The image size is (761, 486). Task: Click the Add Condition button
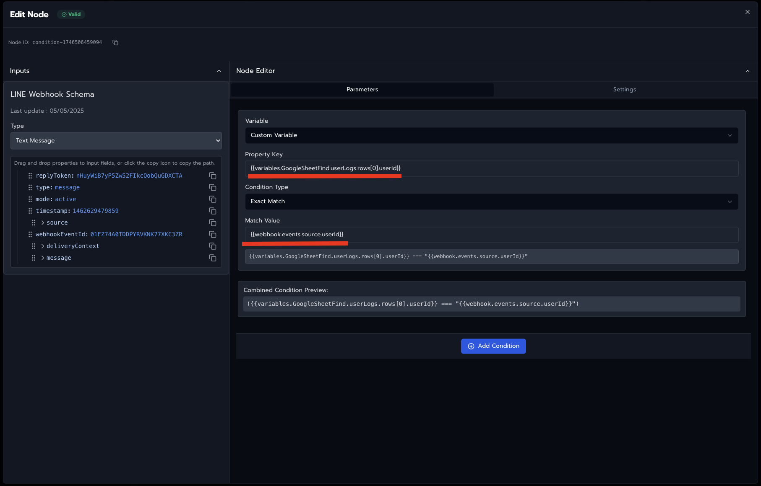click(x=493, y=346)
